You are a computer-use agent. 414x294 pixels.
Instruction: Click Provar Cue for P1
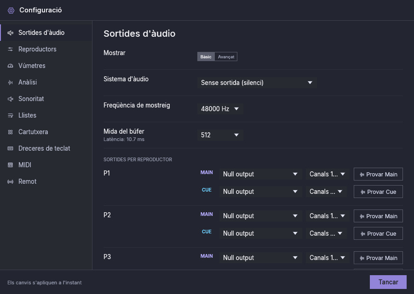(x=378, y=192)
